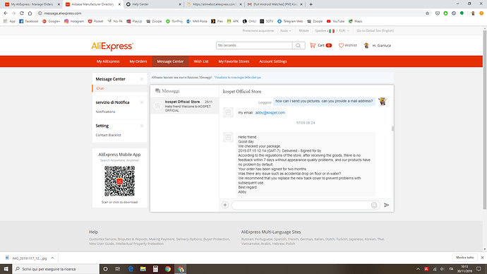Collapse the Message Center section
The height and width of the screenshot is (274, 487).
142,79
